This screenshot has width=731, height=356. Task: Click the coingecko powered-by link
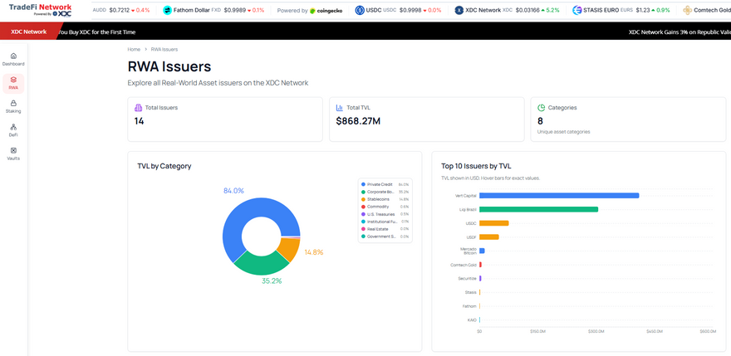point(326,10)
